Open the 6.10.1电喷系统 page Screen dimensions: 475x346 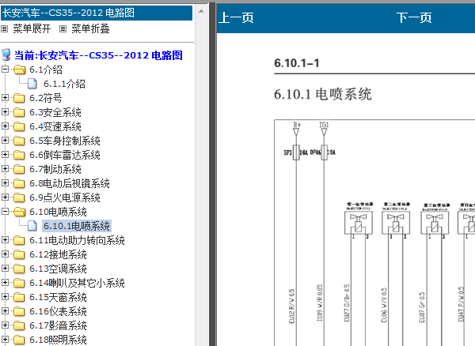pyautogui.click(x=77, y=226)
